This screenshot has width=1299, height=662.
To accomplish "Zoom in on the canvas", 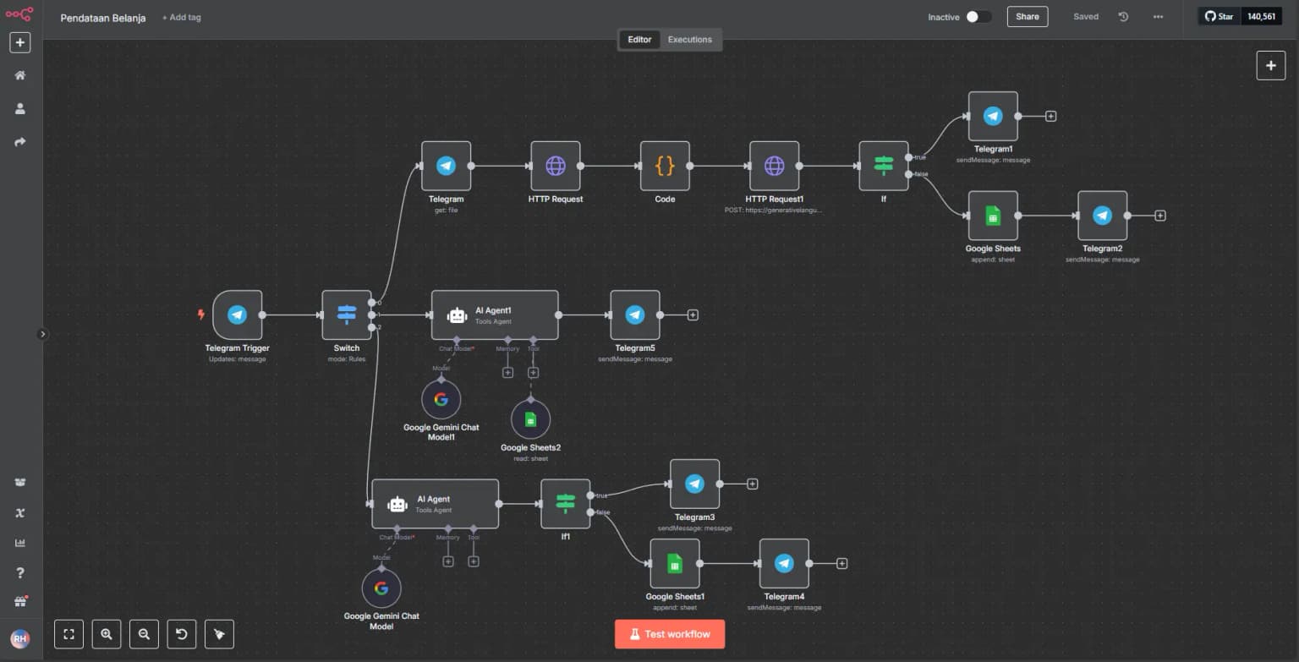I will click(x=107, y=634).
